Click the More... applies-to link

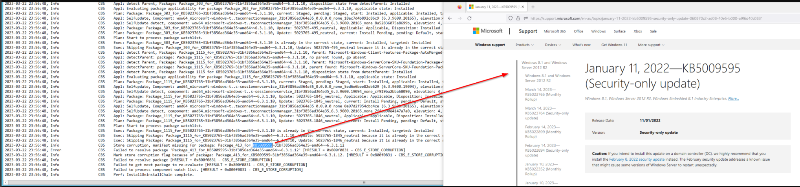[x=733, y=98]
